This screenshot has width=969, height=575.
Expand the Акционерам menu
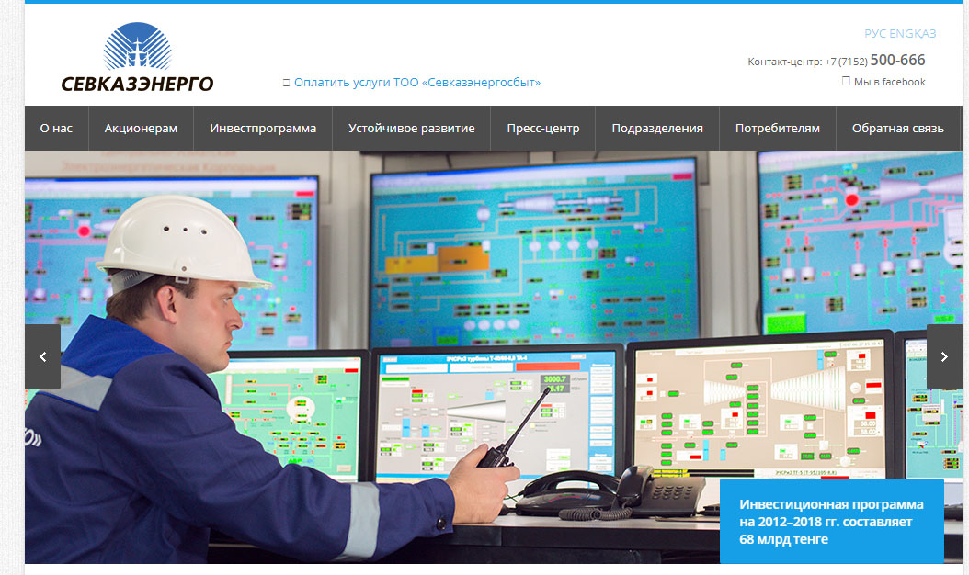[141, 129]
